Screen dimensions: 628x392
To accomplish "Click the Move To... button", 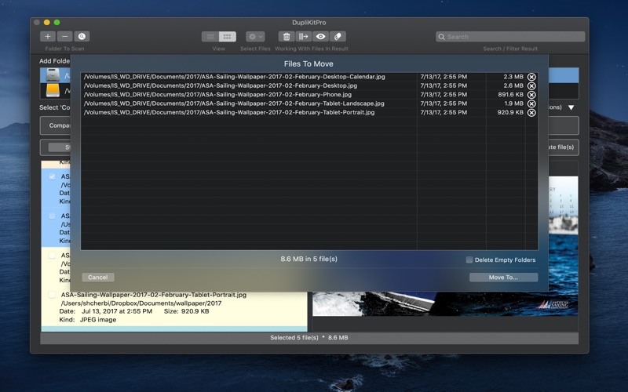I will tap(503, 278).
